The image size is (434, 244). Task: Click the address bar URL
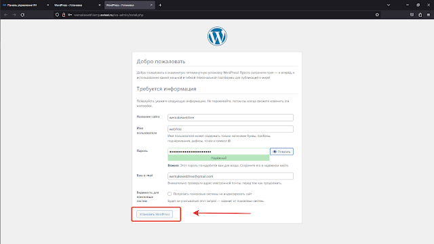pyautogui.click(x=108, y=15)
